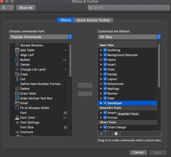Switch to Quick Access Toolbar tab

click(93, 20)
